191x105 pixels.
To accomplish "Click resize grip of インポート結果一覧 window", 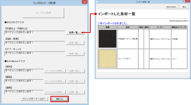I will [189, 78].
